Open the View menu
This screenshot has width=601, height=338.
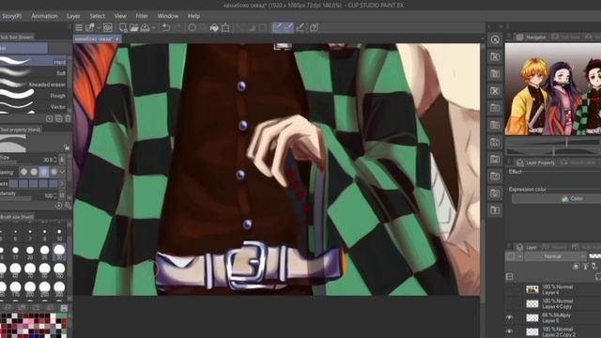(120, 16)
